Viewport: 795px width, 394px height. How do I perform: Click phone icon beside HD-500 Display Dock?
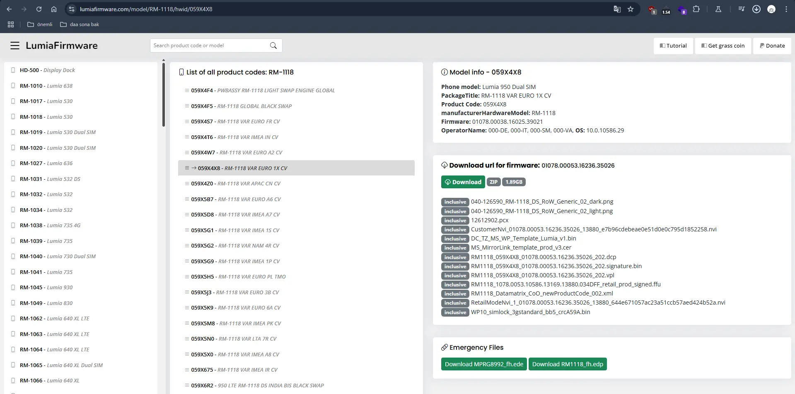point(13,70)
